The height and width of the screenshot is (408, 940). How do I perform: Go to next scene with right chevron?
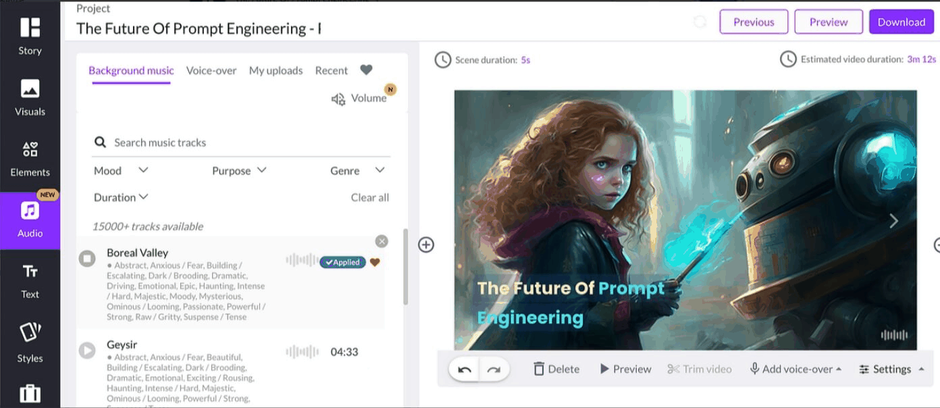tap(893, 221)
